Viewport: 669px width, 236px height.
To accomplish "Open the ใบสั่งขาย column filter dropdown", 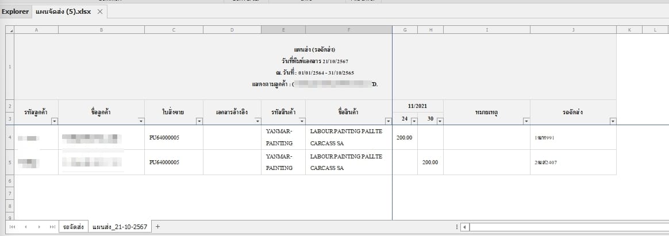I will pos(199,121).
